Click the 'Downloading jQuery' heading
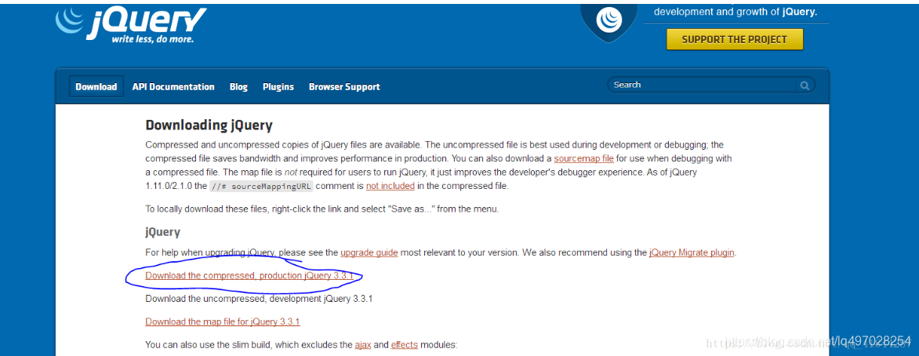 tap(209, 125)
